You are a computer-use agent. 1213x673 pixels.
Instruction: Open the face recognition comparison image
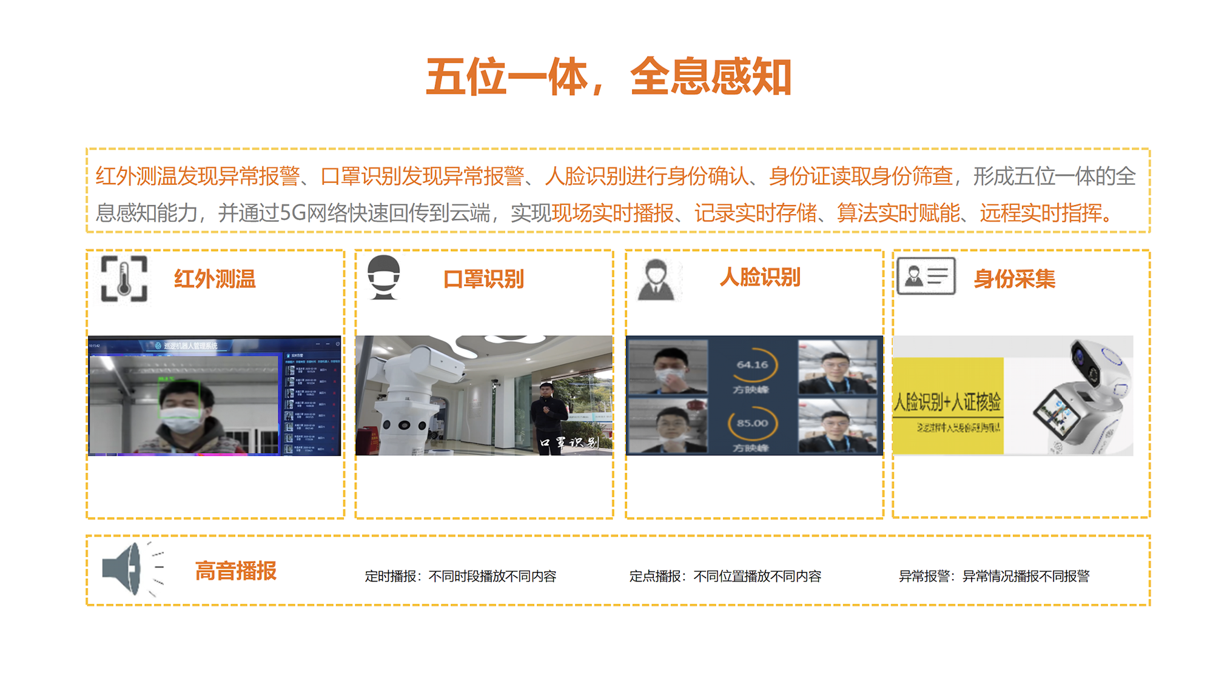[754, 395]
